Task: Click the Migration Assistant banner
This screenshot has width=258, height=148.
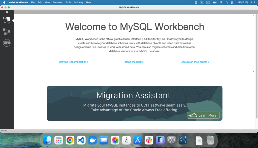Action: click(x=134, y=103)
